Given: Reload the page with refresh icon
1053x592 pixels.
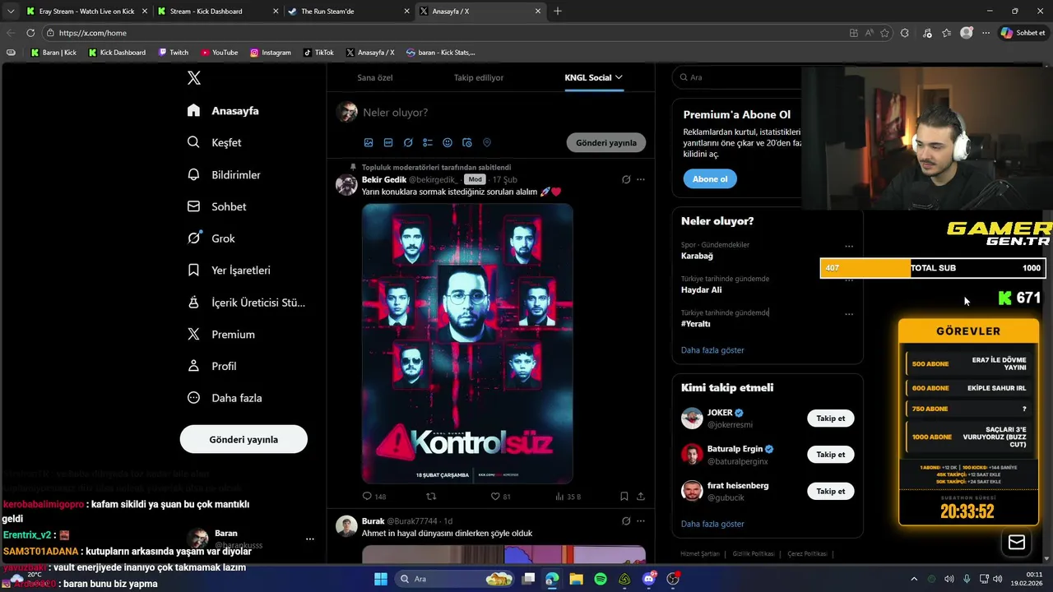Looking at the screenshot, I should point(30,33).
